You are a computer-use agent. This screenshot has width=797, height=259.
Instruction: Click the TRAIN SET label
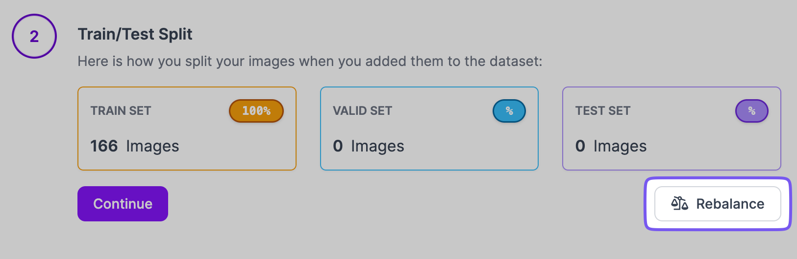tap(121, 111)
